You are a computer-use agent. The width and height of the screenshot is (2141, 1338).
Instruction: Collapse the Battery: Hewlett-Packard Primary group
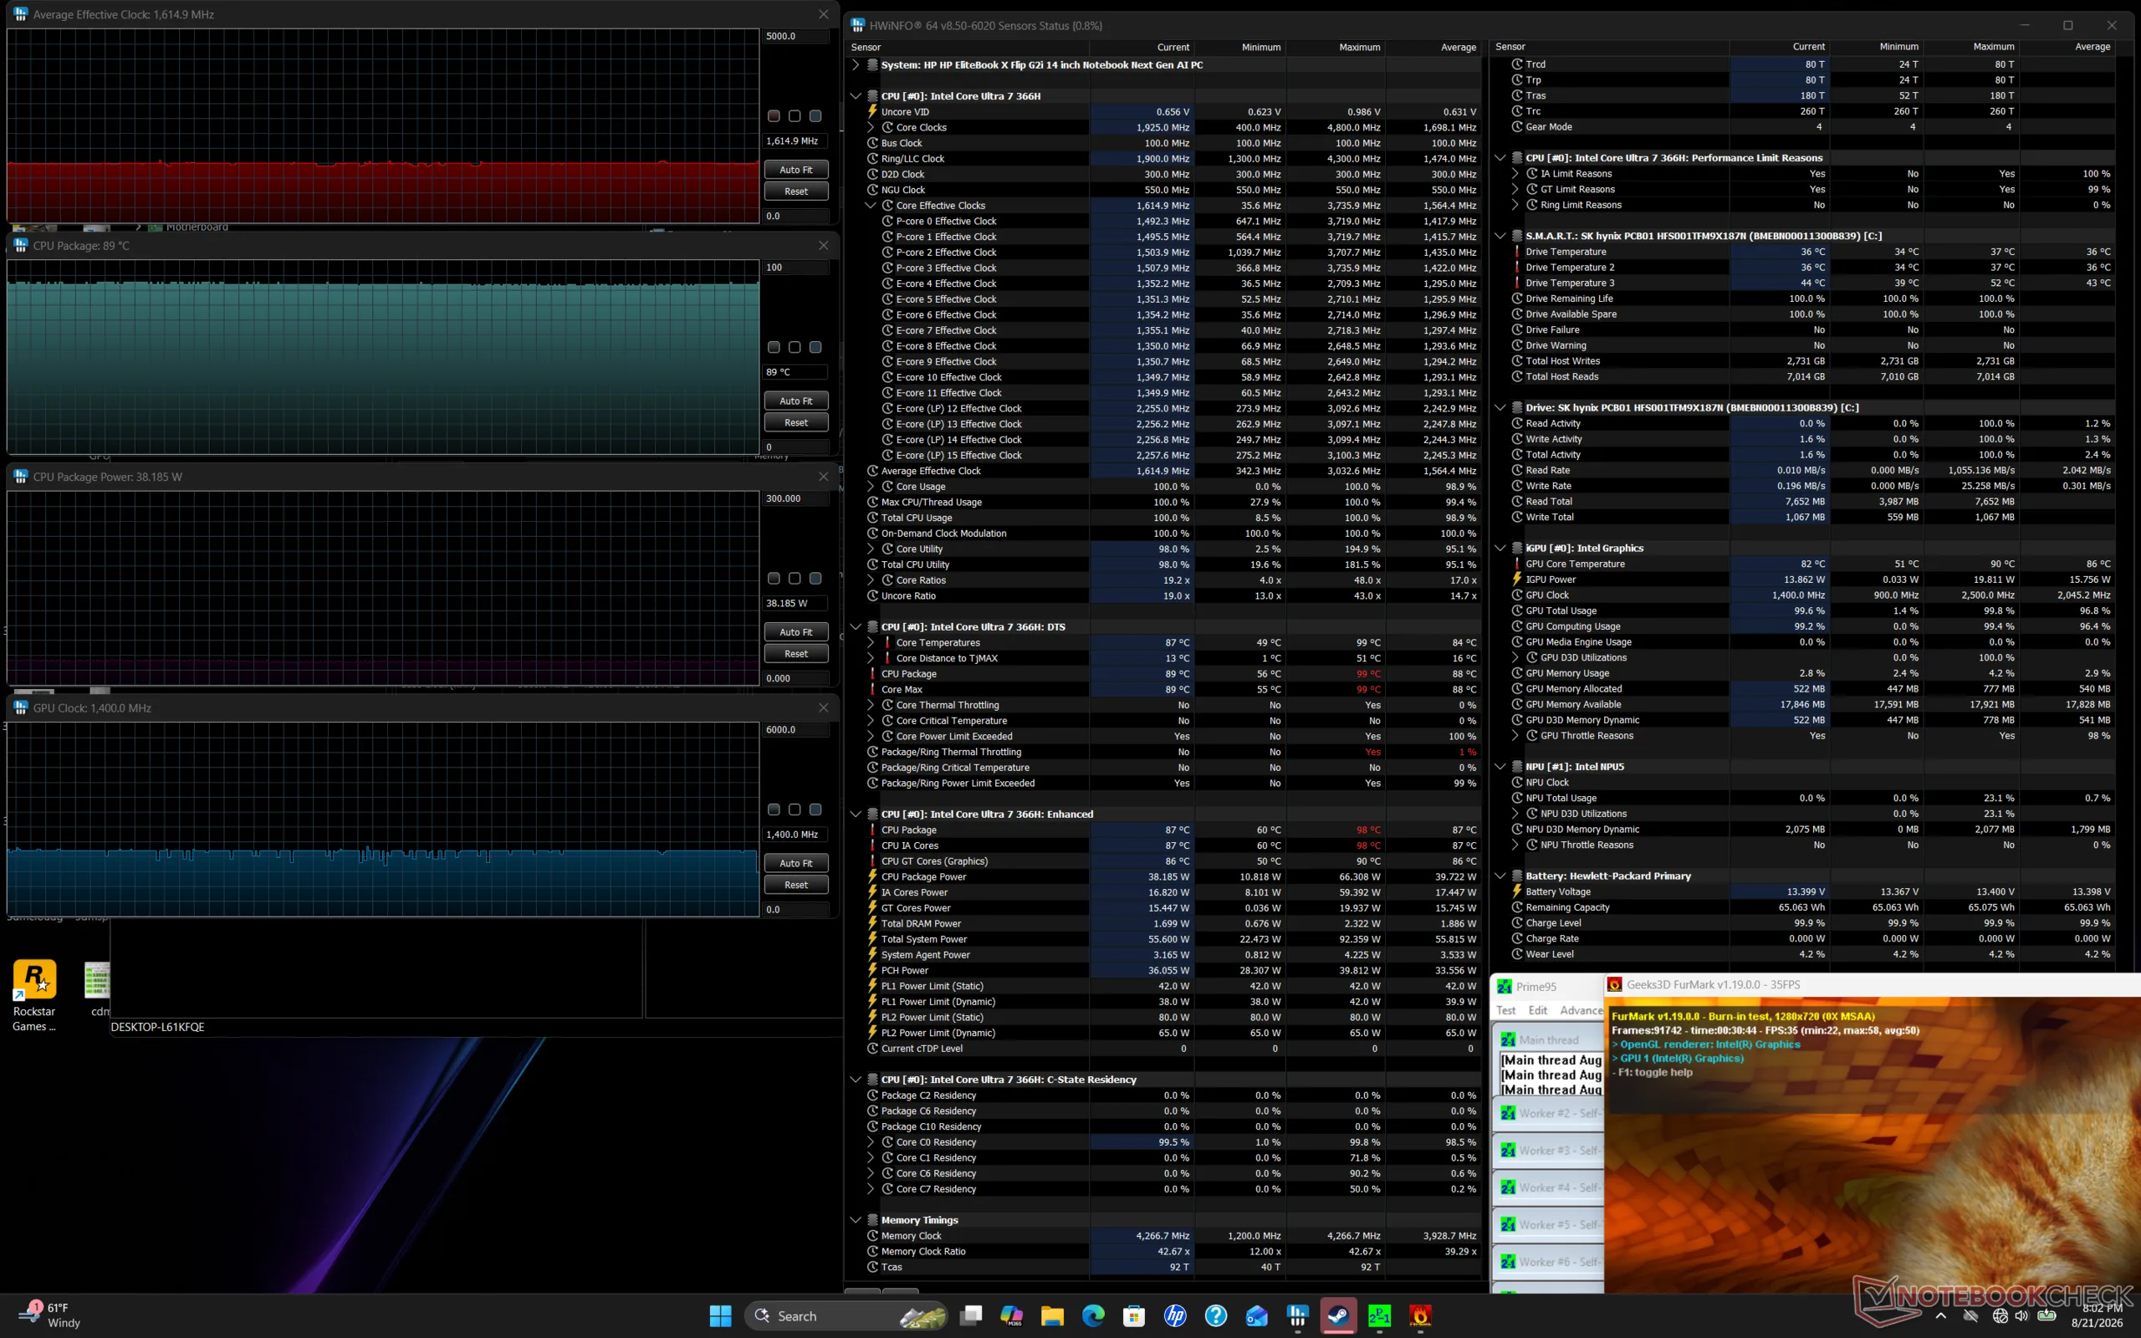coord(1500,876)
